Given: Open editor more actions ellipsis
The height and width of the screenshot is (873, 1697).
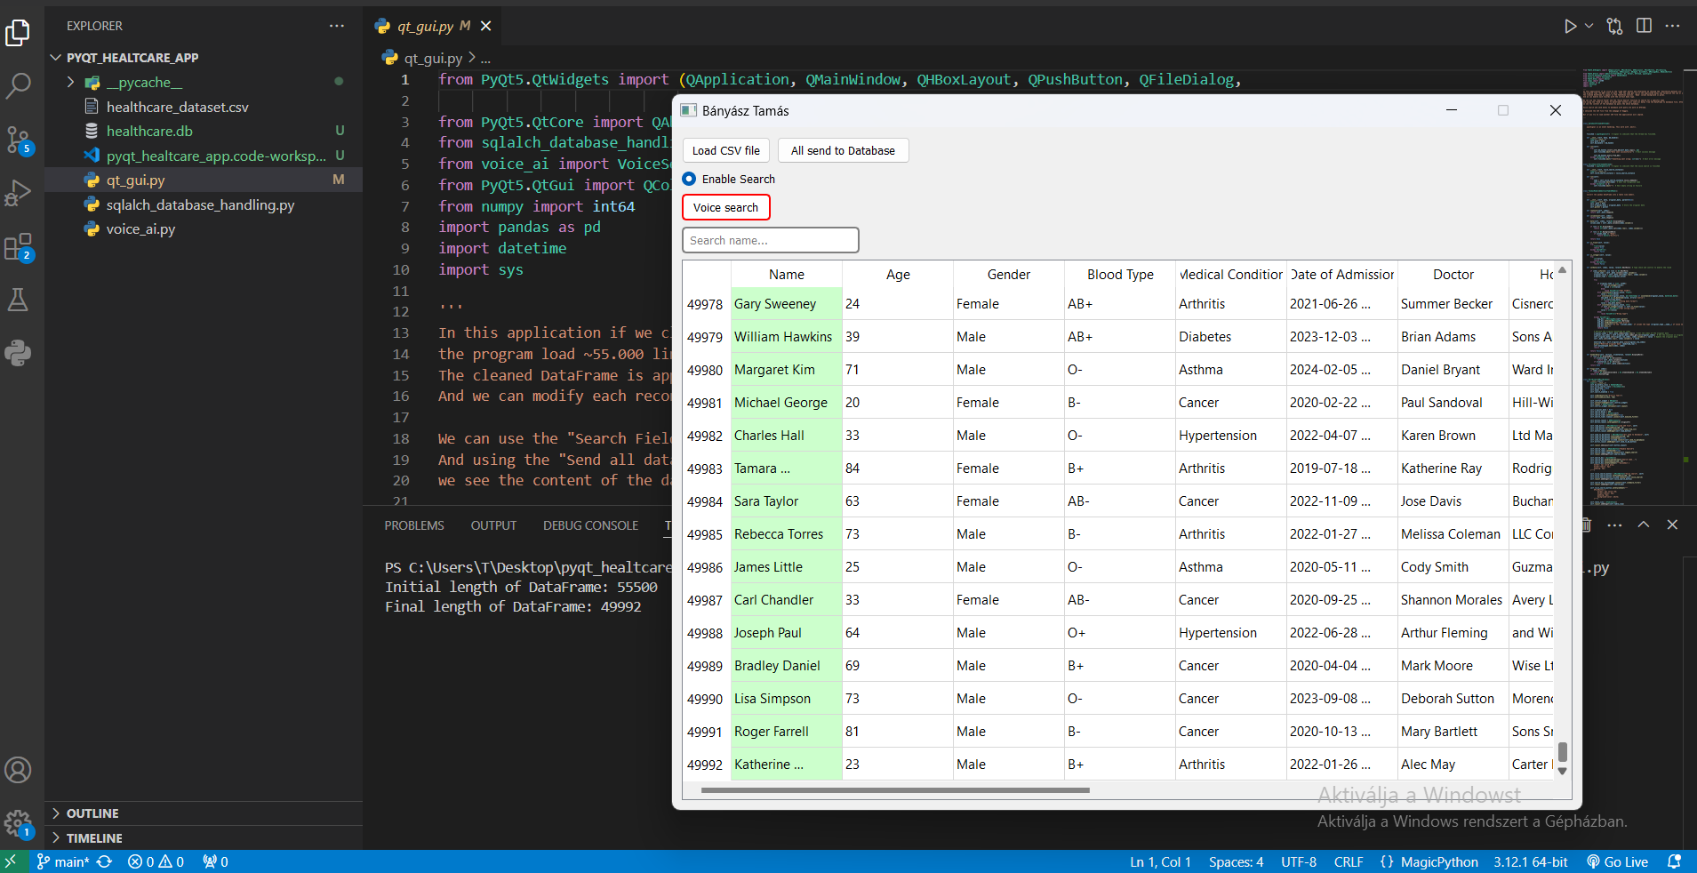Looking at the screenshot, I should click(1672, 26).
